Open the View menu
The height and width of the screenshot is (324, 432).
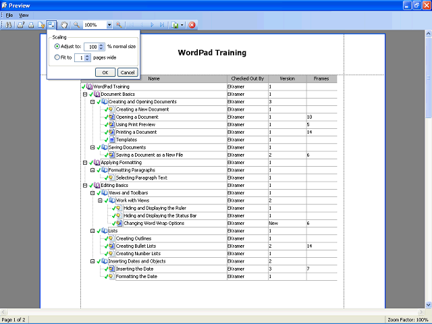24,15
